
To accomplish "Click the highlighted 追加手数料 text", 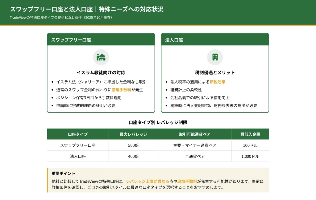I will 187,181.
